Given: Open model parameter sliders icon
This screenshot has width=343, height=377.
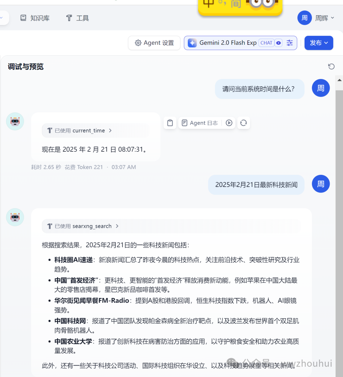Looking at the screenshot, I should [290, 43].
